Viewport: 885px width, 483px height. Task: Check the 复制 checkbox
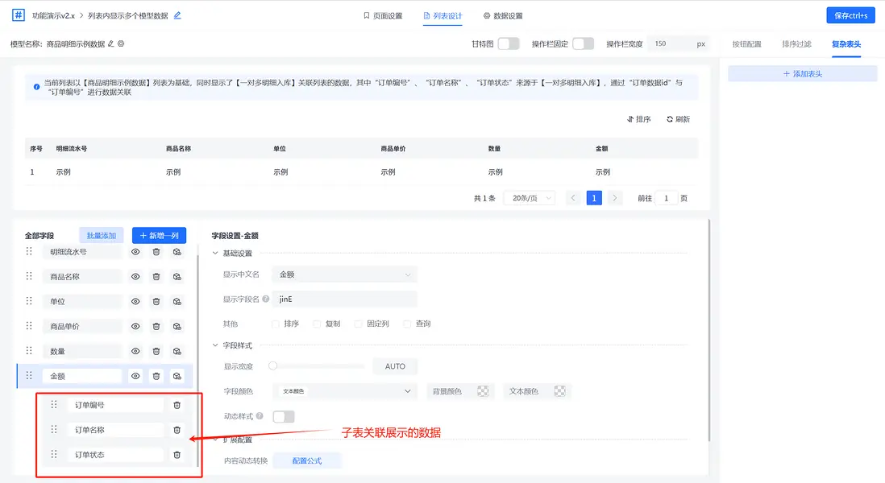[317, 324]
